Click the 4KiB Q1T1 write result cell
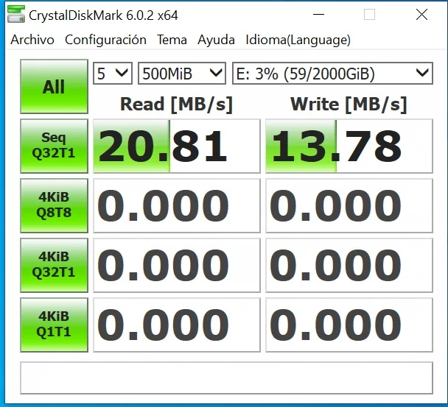The width and height of the screenshot is (448, 407). pos(349,325)
